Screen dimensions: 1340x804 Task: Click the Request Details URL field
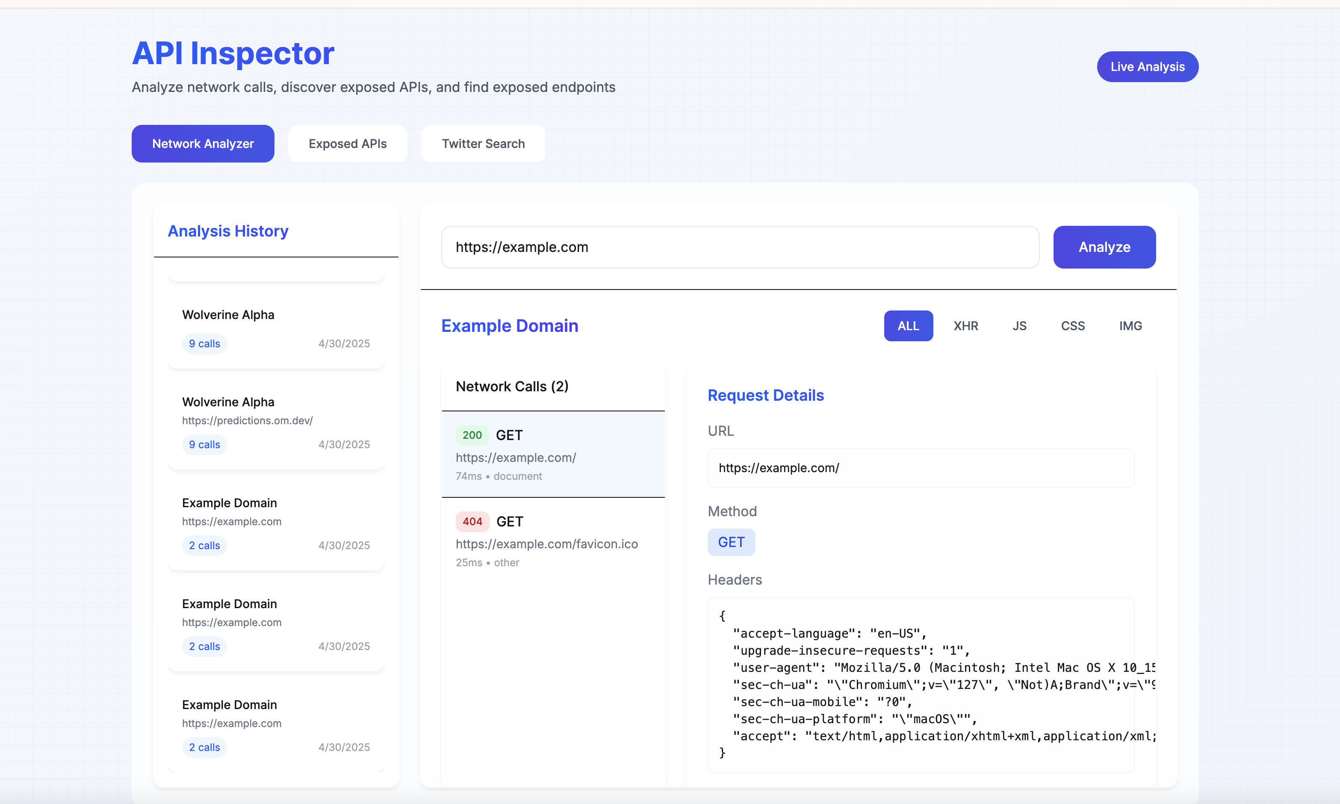pyautogui.click(x=920, y=467)
